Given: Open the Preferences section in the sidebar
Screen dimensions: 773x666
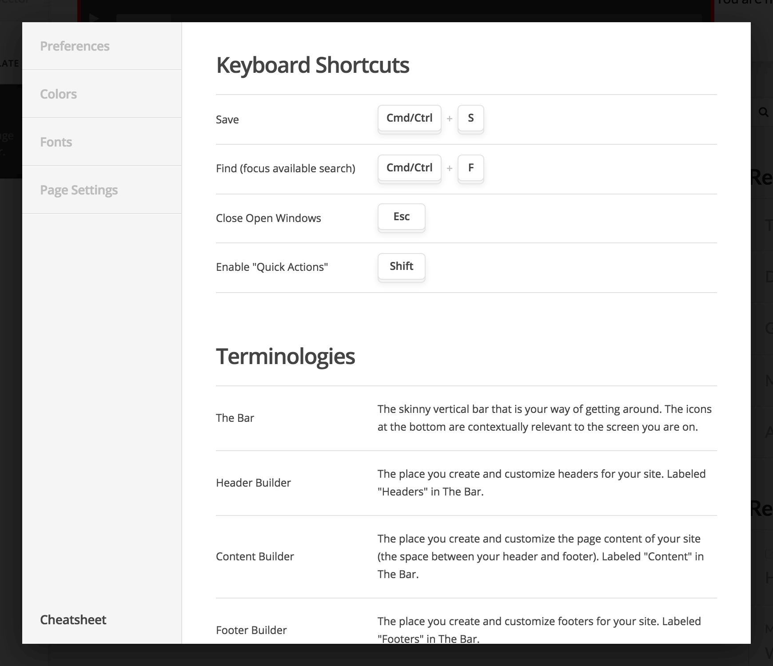Looking at the screenshot, I should tap(75, 46).
